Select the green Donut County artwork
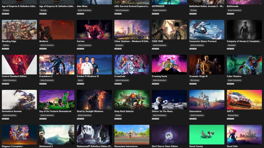 [x=207, y=135]
